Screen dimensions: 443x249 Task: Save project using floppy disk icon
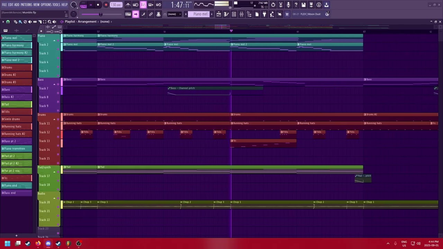coord(304,5)
